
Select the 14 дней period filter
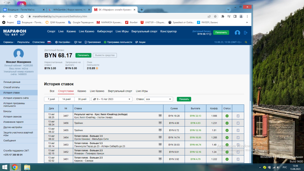click(67, 99)
